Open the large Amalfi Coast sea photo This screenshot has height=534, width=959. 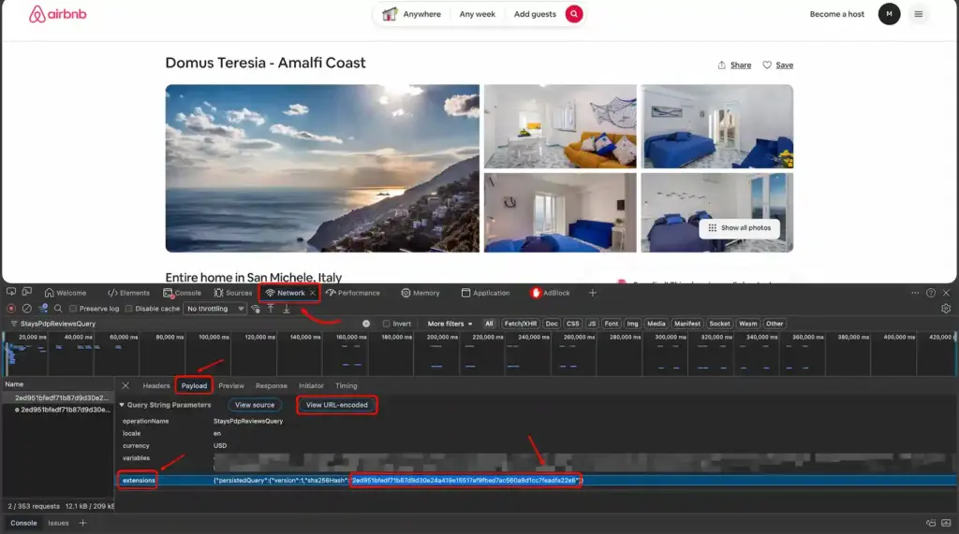point(322,168)
